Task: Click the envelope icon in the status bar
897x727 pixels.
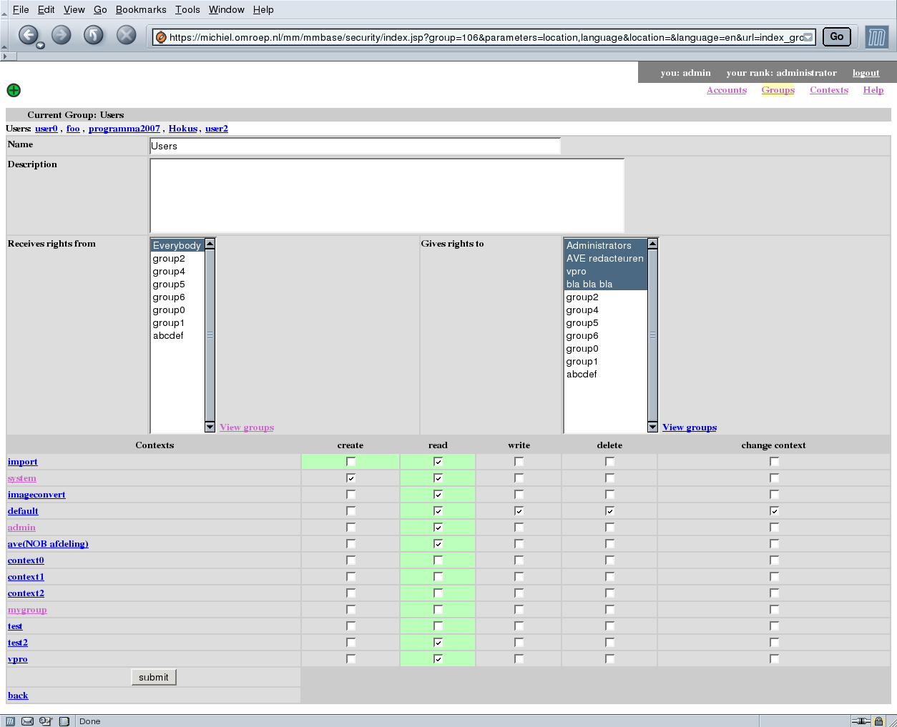Action: click(27, 721)
